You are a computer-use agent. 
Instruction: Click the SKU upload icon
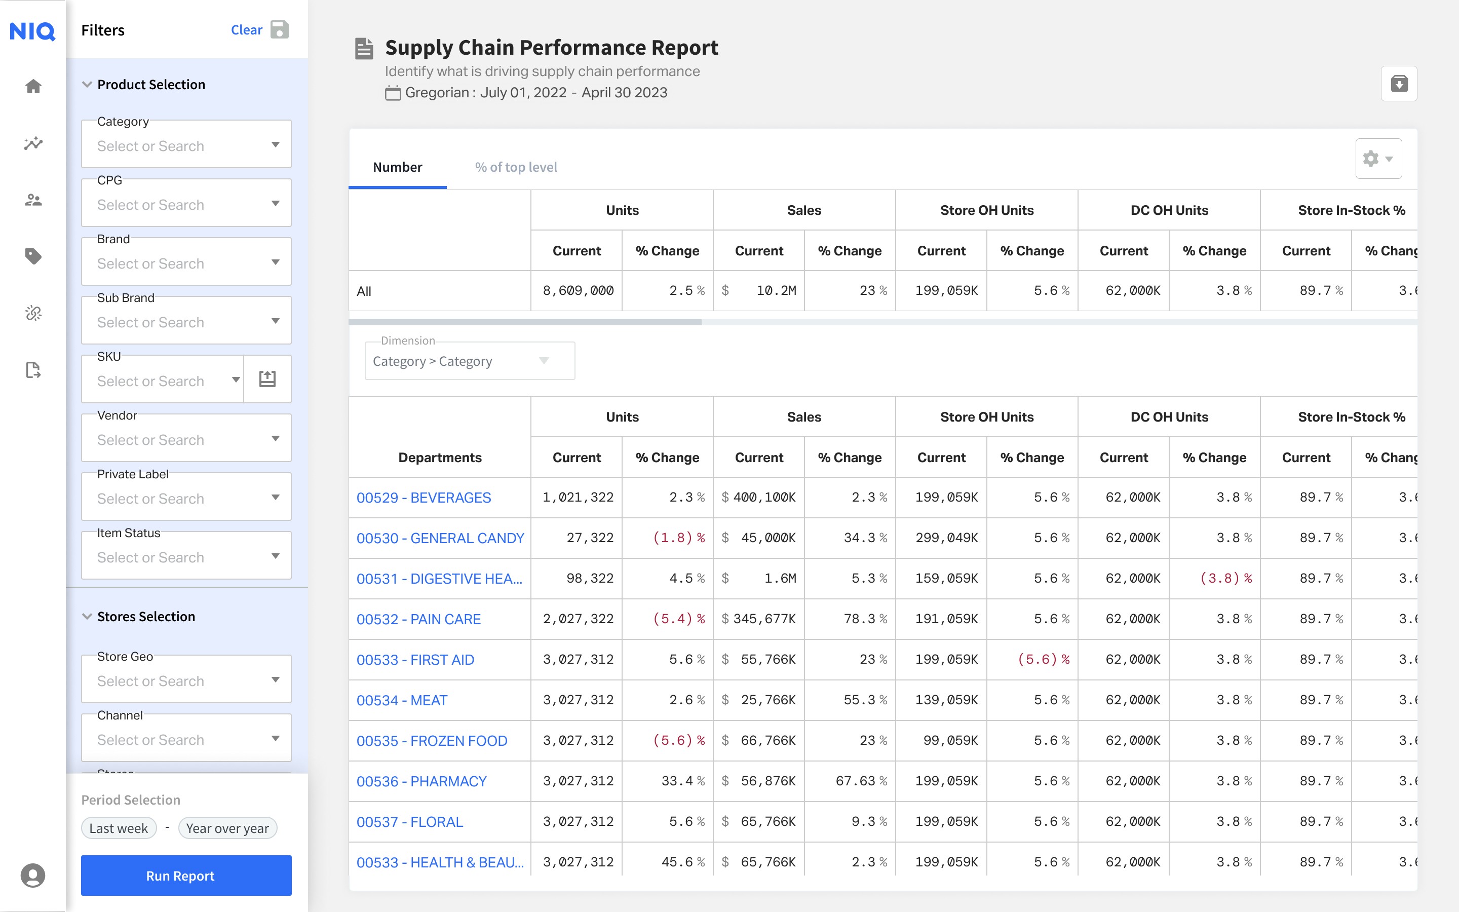[x=267, y=379]
